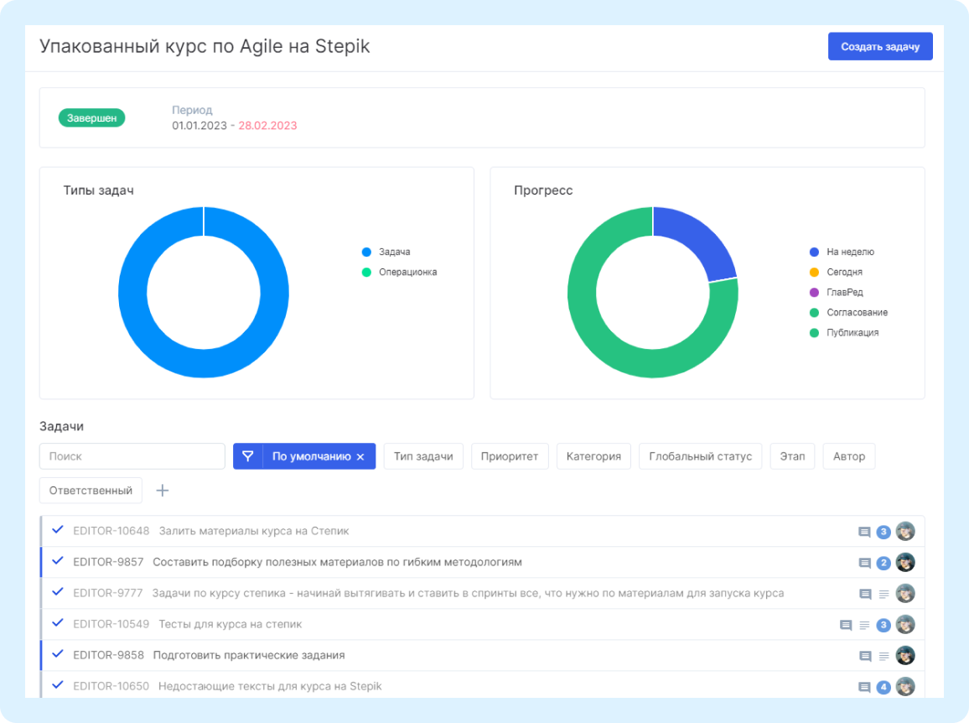This screenshot has height=723, width=969.
Task: Add a new filter with plus icon
Action: point(163,491)
